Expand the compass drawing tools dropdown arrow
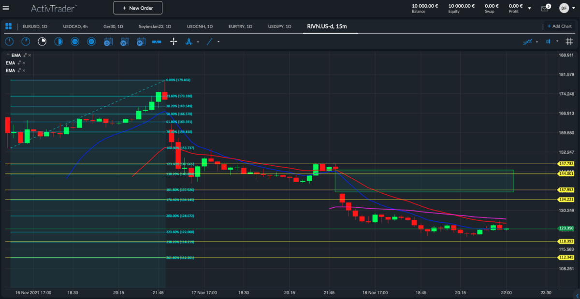Viewport: 580px width, 299px height. [198, 42]
